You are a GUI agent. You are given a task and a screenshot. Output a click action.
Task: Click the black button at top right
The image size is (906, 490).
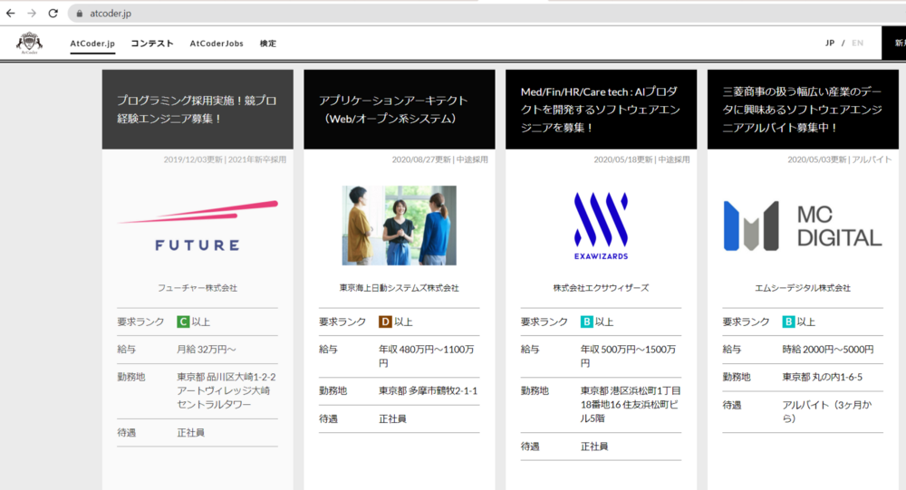(x=894, y=43)
